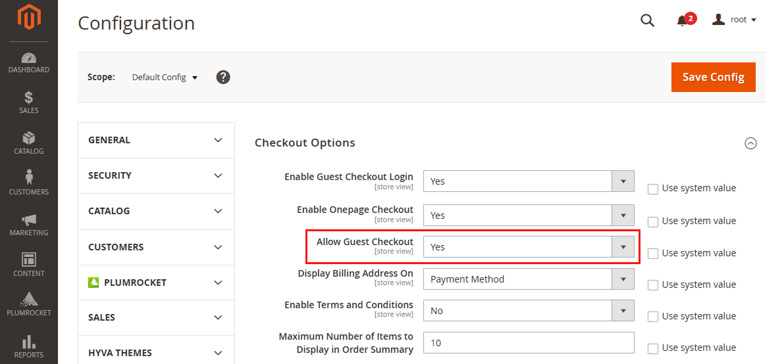This screenshot has height=364, width=784.
Task: Click the Save Config button
Action: coord(713,78)
